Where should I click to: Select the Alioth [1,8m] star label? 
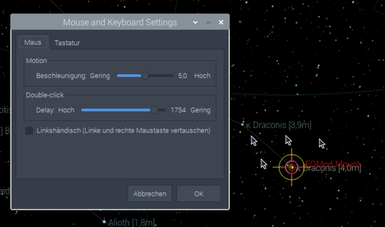[x=132, y=223]
